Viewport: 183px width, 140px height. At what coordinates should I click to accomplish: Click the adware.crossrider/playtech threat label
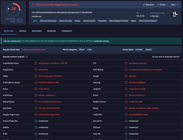(x=35, y=49)
